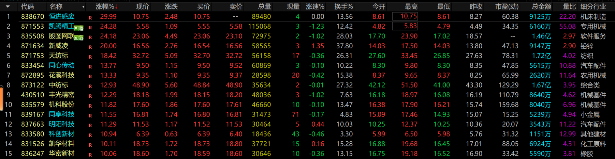The image size is (615, 159).
Task: Sort by the 现量 column header
Action: tap(293, 6)
